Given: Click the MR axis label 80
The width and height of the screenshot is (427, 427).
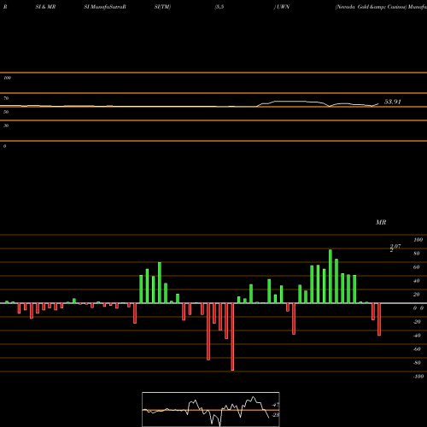Looking at the screenshot, I should (x=417, y=254).
